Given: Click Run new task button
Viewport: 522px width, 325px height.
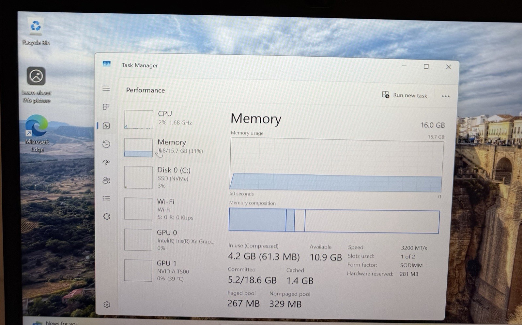Looking at the screenshot, I should point(404,95).
